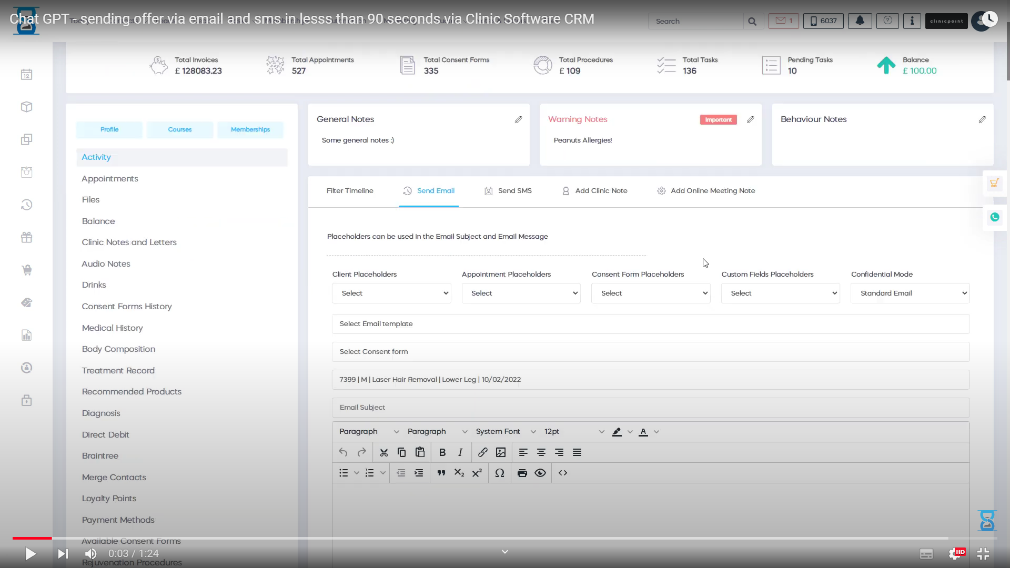Click the bold formatting icon

(x=442, y=451)
